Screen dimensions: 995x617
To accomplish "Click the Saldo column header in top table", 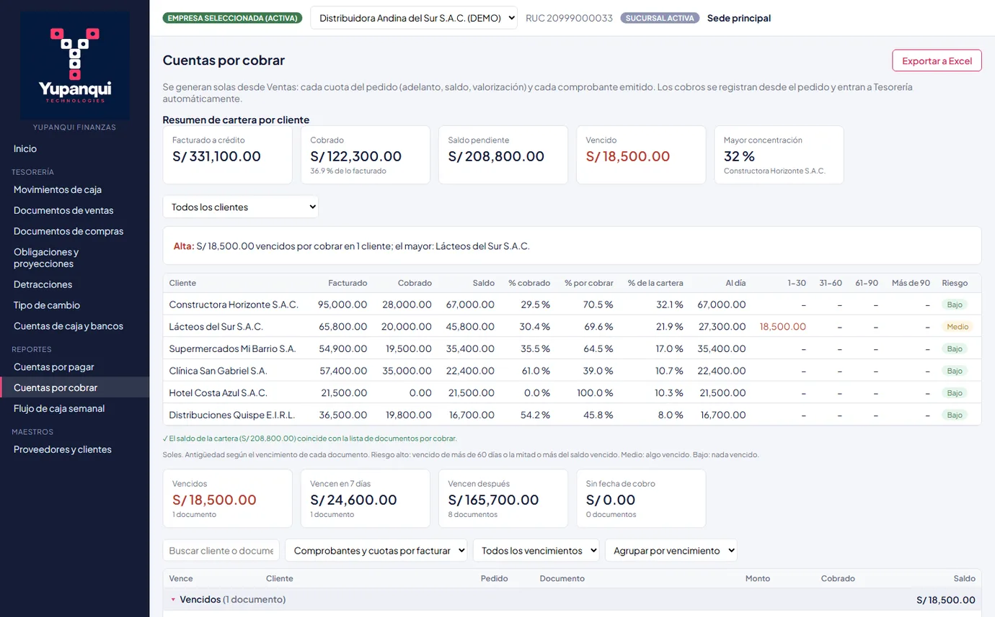I will (484, 283).
